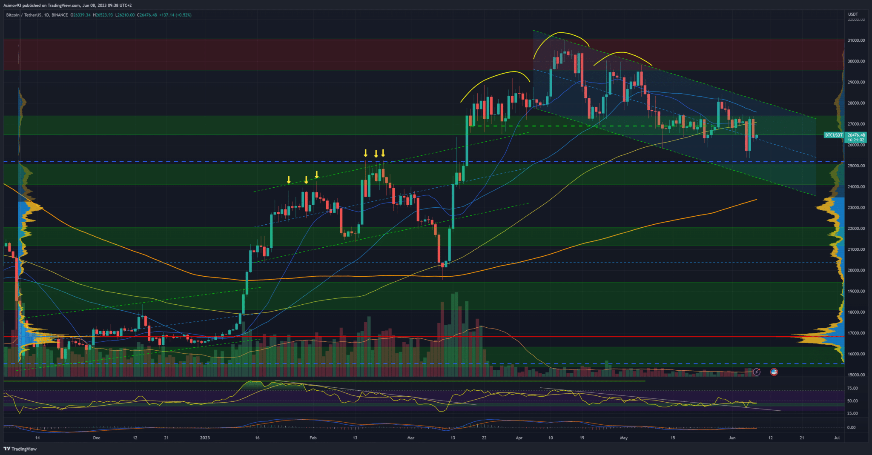Screen dimensions: 872x455
Task: Click the Jul label on the time axis
Action: pos(837,438)
